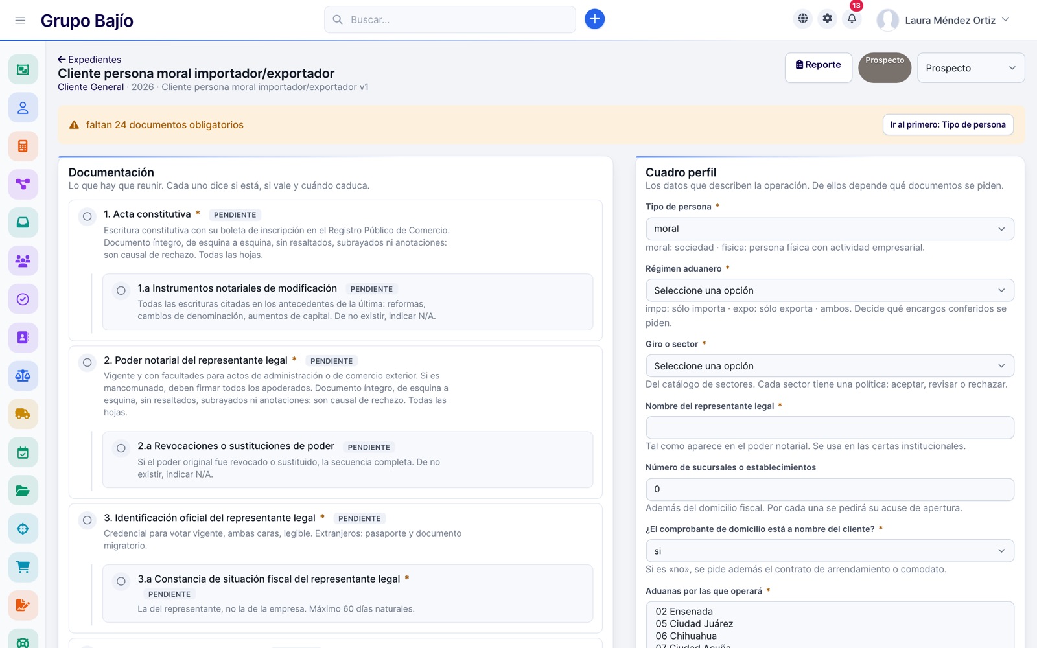
Task: Mark 1.a Instrumentos notariales circle
Action: tap(121, 290)
